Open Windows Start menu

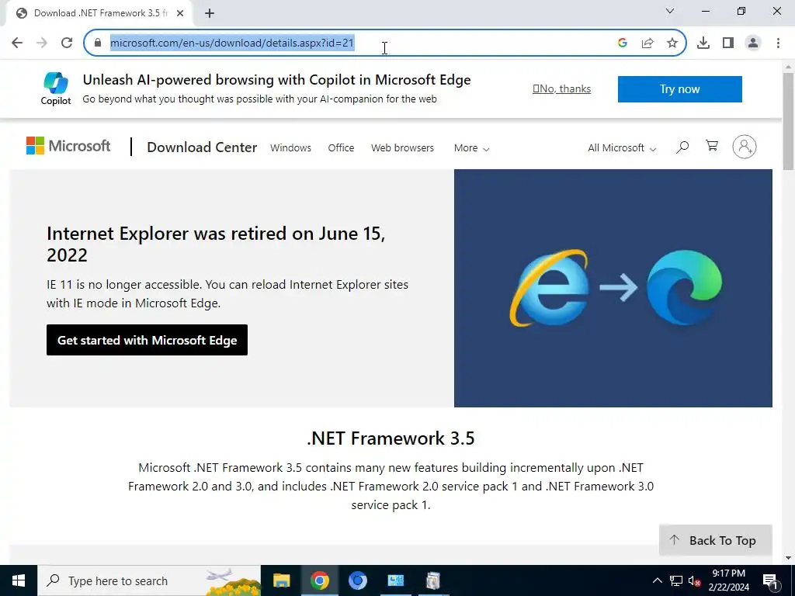click(19, 580)
